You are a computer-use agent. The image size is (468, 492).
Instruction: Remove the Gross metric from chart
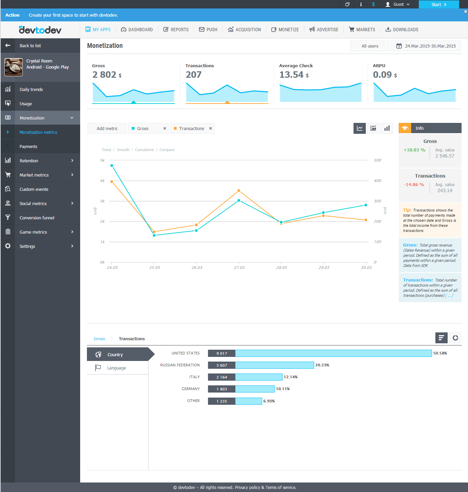pos(165,128)
